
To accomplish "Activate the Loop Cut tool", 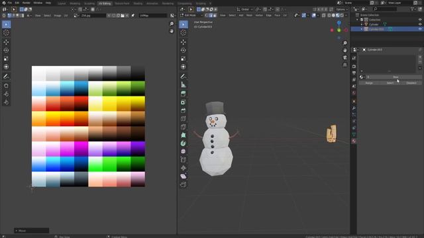I will (x=184, y=119).
